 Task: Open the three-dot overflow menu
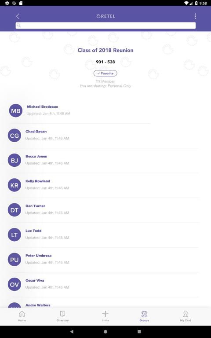(x=195, y=16)
